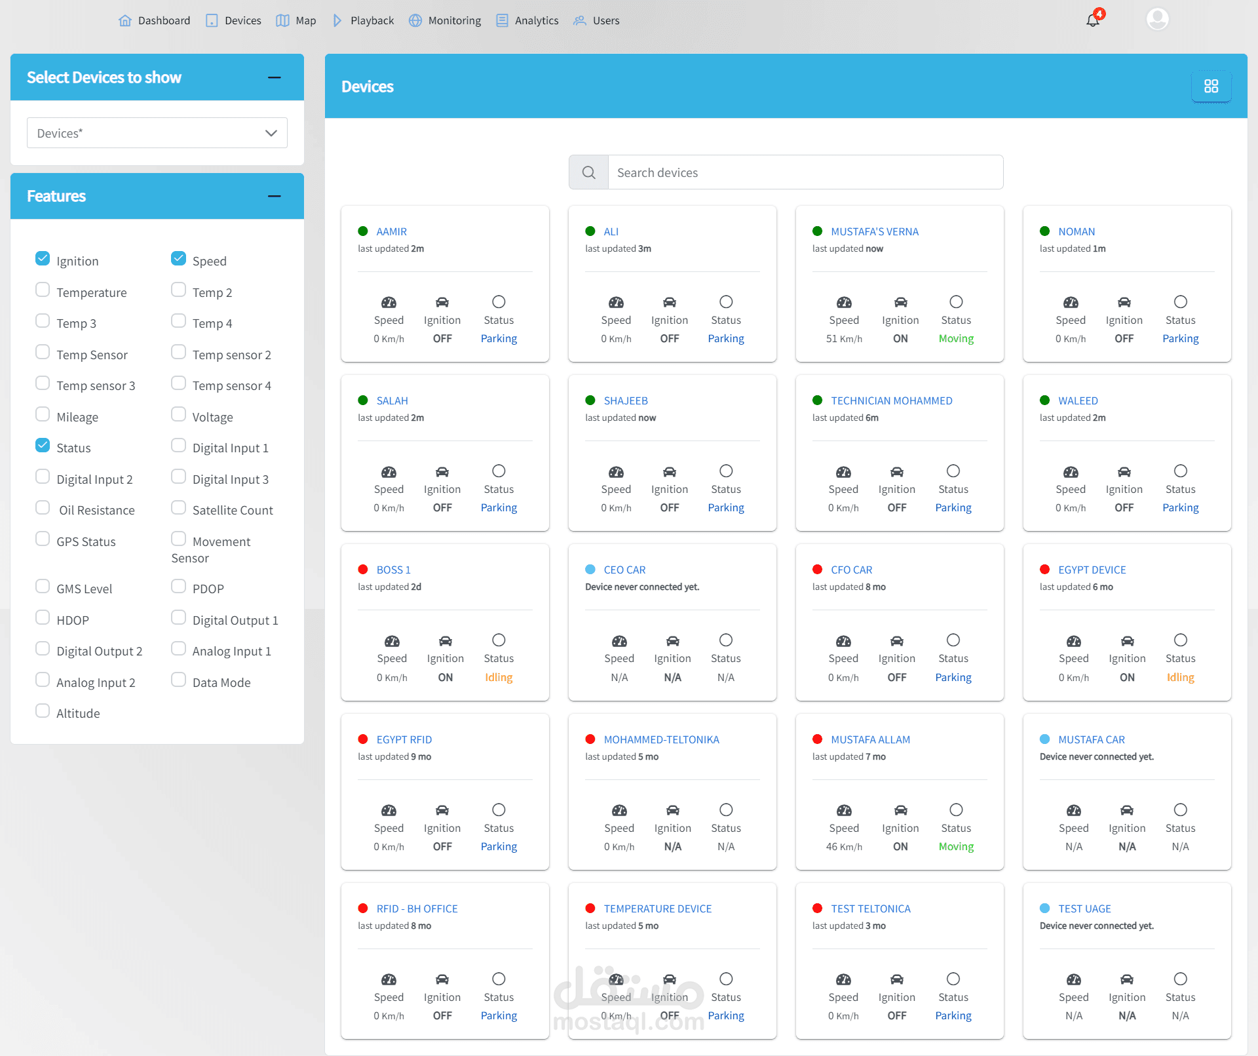
Task: Uncheck the Ignition feature checkbox
Action: pyautogui.click(x=43, y=259)
